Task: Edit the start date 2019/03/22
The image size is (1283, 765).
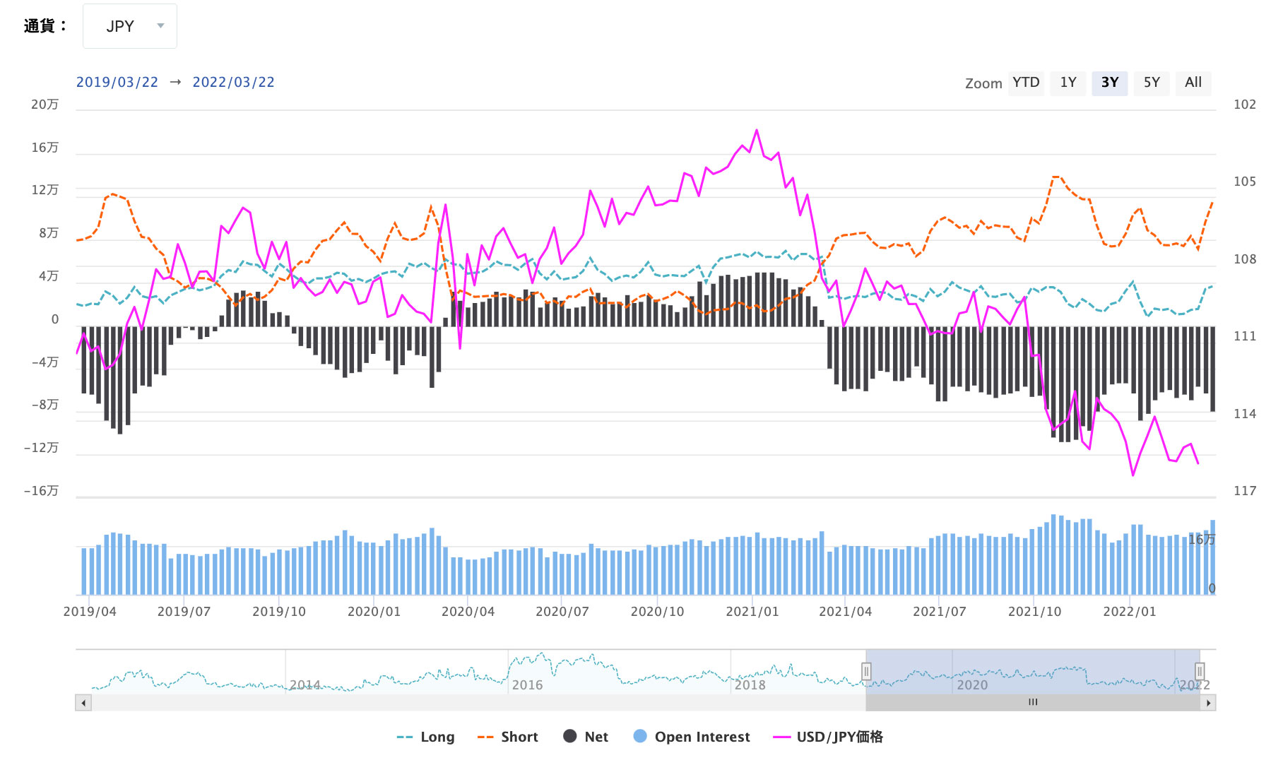Action: (117, 82)
